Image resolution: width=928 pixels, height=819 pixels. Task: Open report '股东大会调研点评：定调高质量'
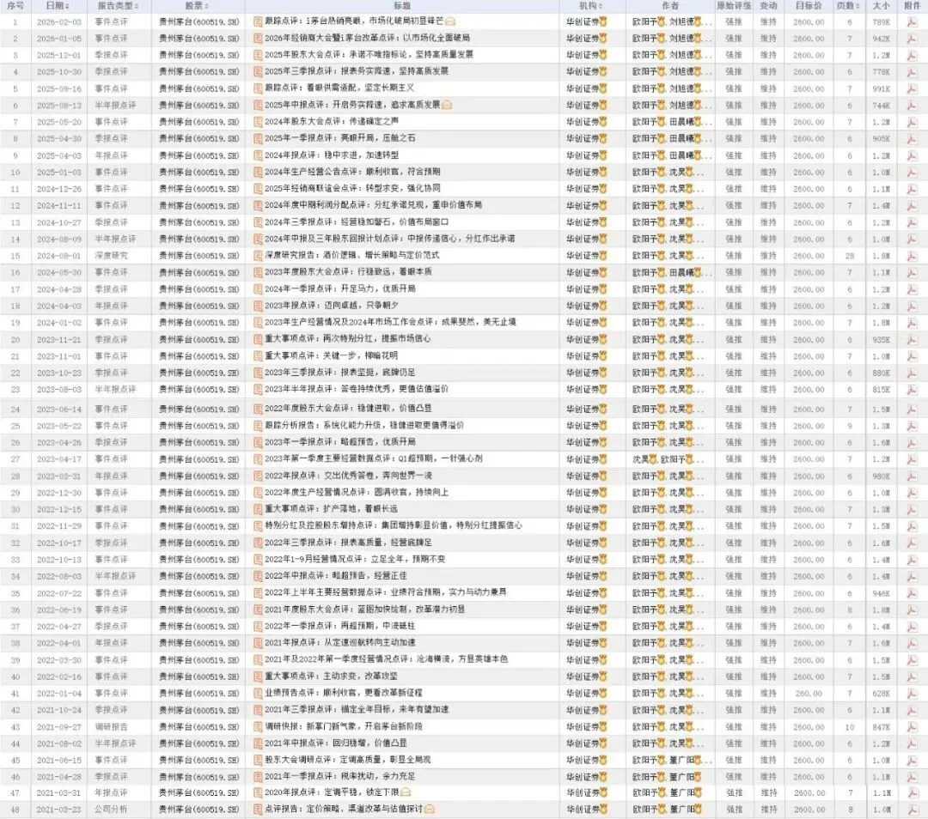tap(348, 760)
